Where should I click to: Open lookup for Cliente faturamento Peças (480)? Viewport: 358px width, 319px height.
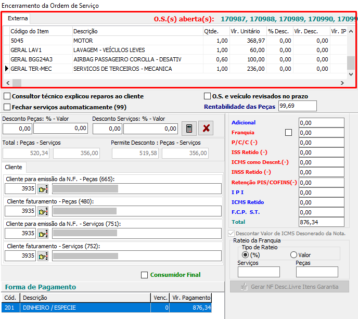[x=43, y=211]
